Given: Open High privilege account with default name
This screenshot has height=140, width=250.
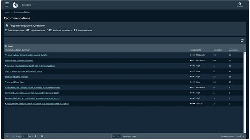Looking at the screenshot, I should pyautogui.click(x=24, y=71).
